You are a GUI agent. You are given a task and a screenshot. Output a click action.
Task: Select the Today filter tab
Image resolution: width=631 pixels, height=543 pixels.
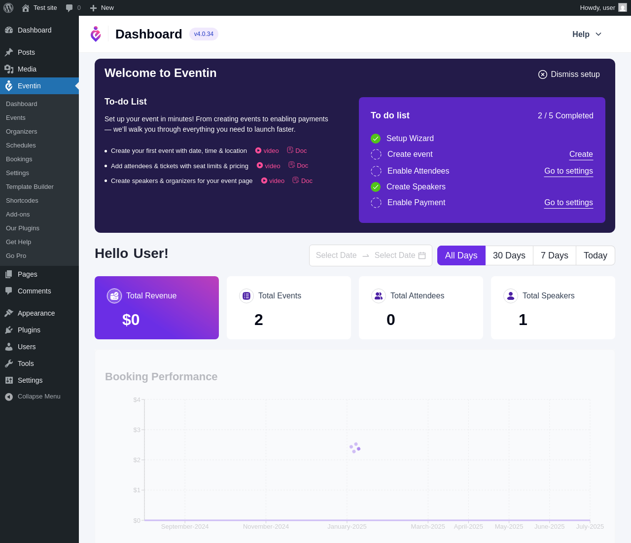596,255
